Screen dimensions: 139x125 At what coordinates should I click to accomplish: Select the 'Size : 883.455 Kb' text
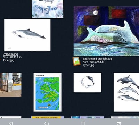pos(93,62)
